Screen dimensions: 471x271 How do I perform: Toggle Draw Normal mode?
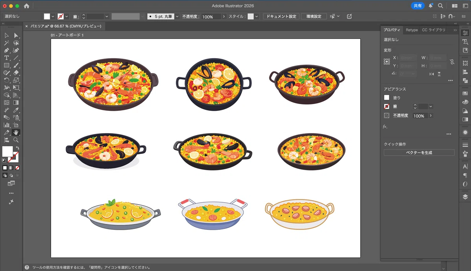click(5, 176)
